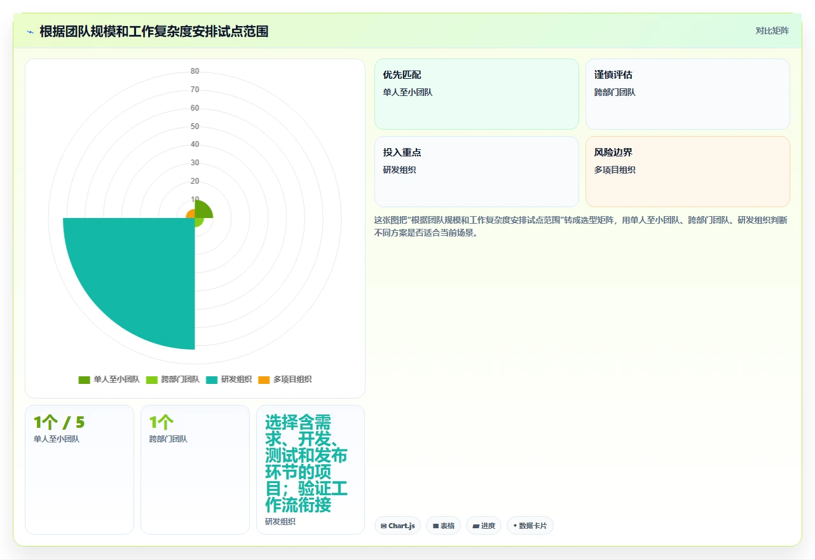Screen dimensions: 815x560
Task: Click the 进度 tag
Action: click(484, 526)
